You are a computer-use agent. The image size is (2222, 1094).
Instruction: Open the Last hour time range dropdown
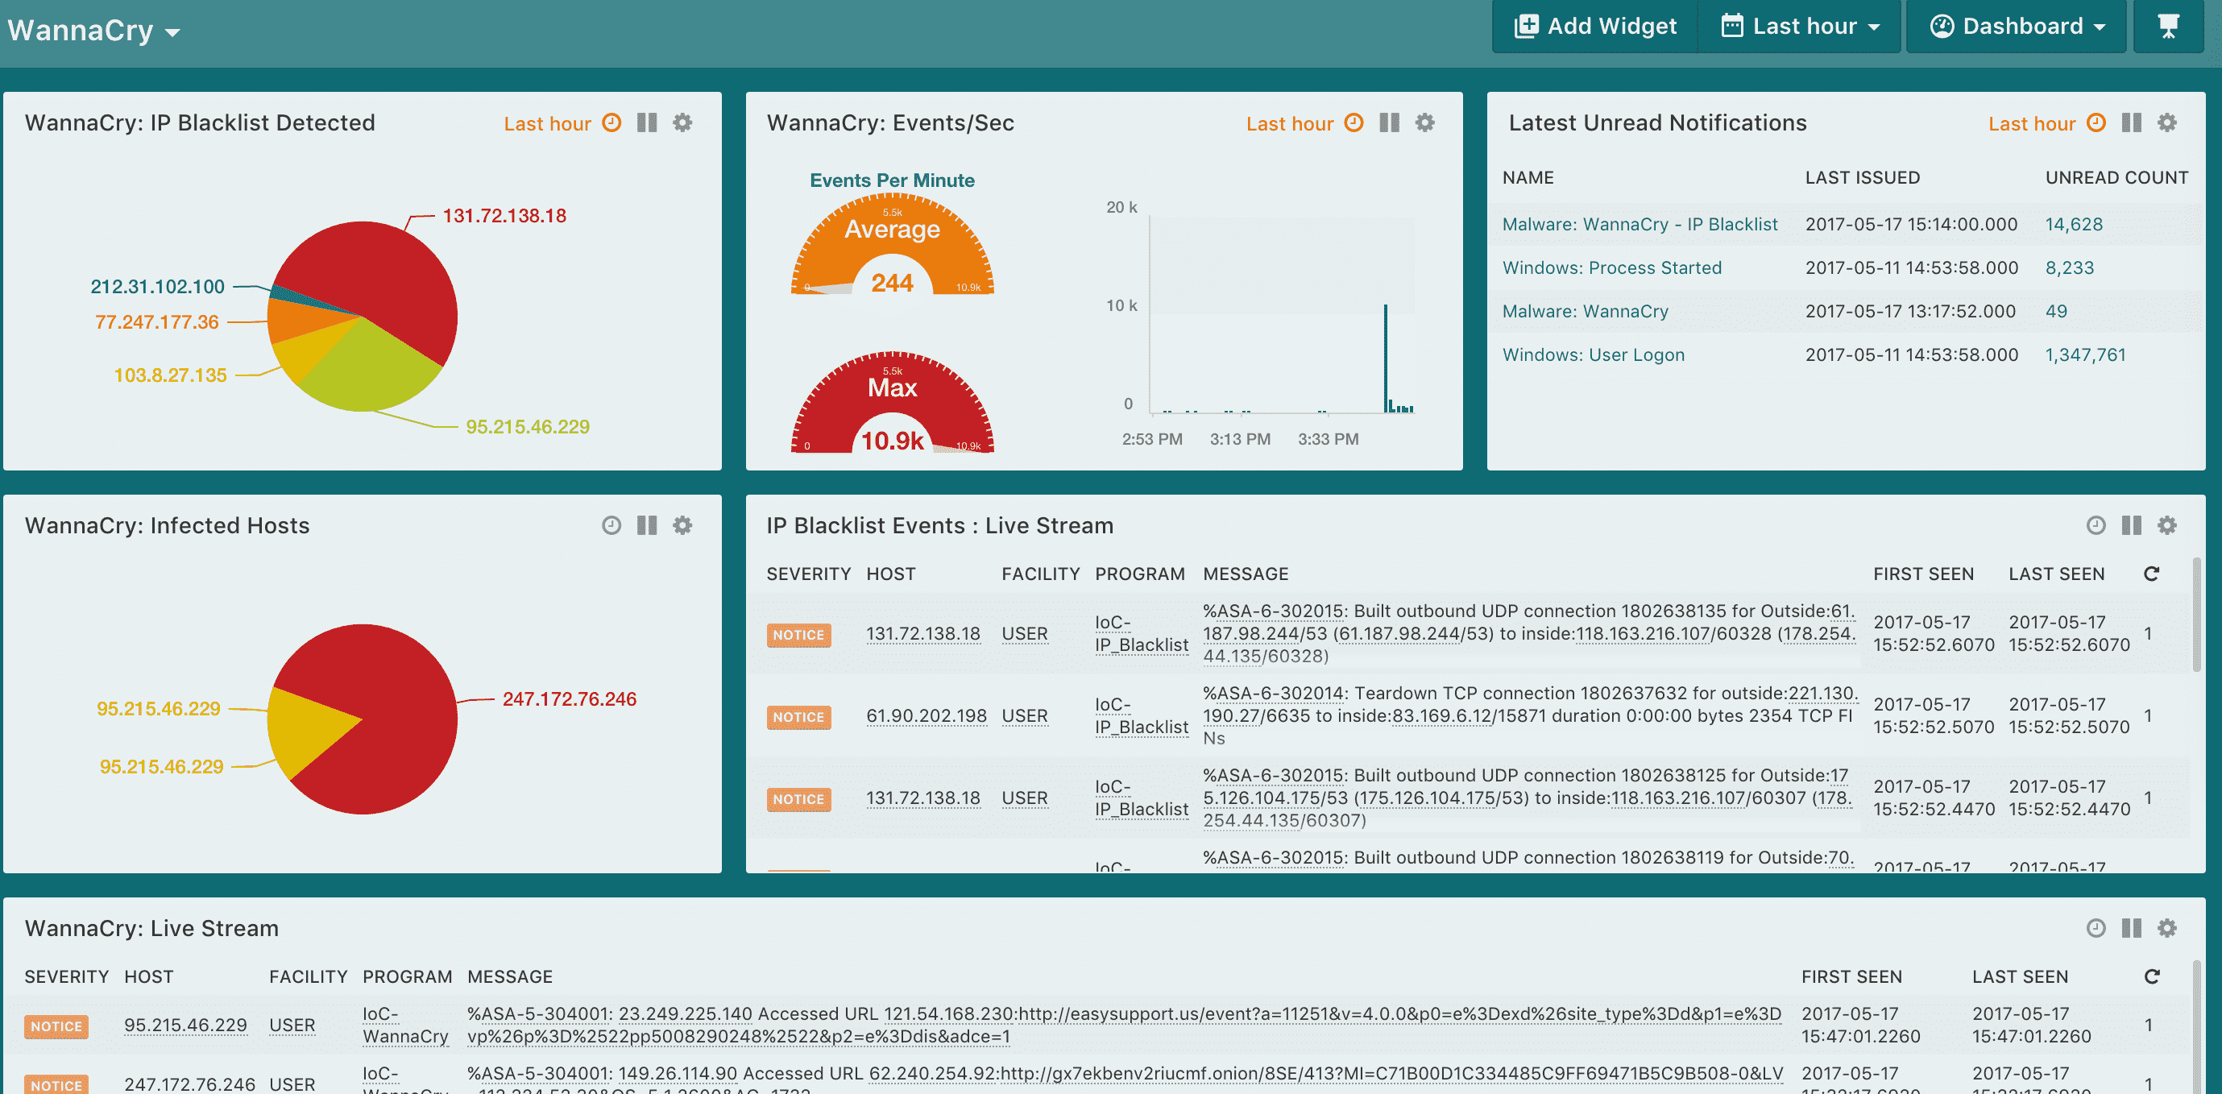tap(1800, 26)
